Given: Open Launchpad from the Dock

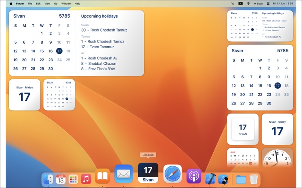Looking at the screenshot, I should pos(73,179).
